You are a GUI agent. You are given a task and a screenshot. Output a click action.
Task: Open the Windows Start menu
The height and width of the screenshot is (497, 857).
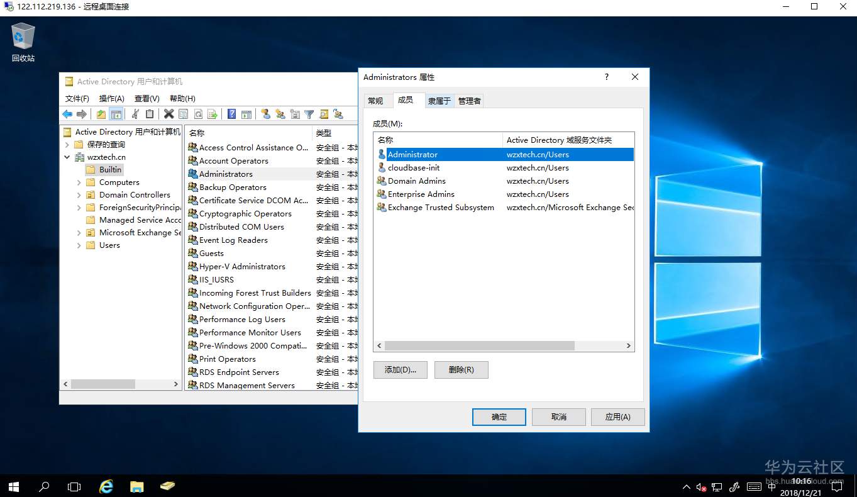pyautogui.click(x=14, y=486)
